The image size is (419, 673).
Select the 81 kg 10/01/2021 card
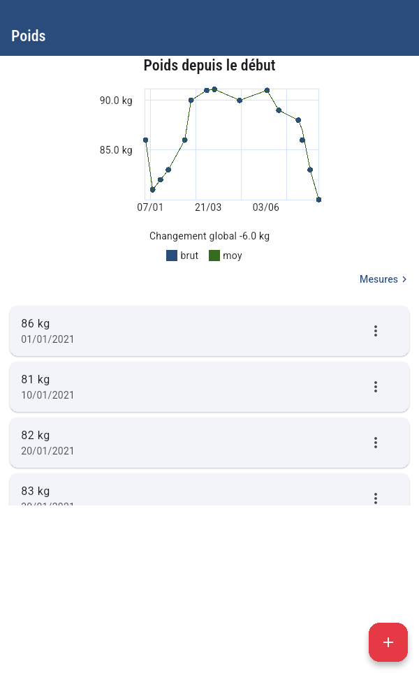209,387
